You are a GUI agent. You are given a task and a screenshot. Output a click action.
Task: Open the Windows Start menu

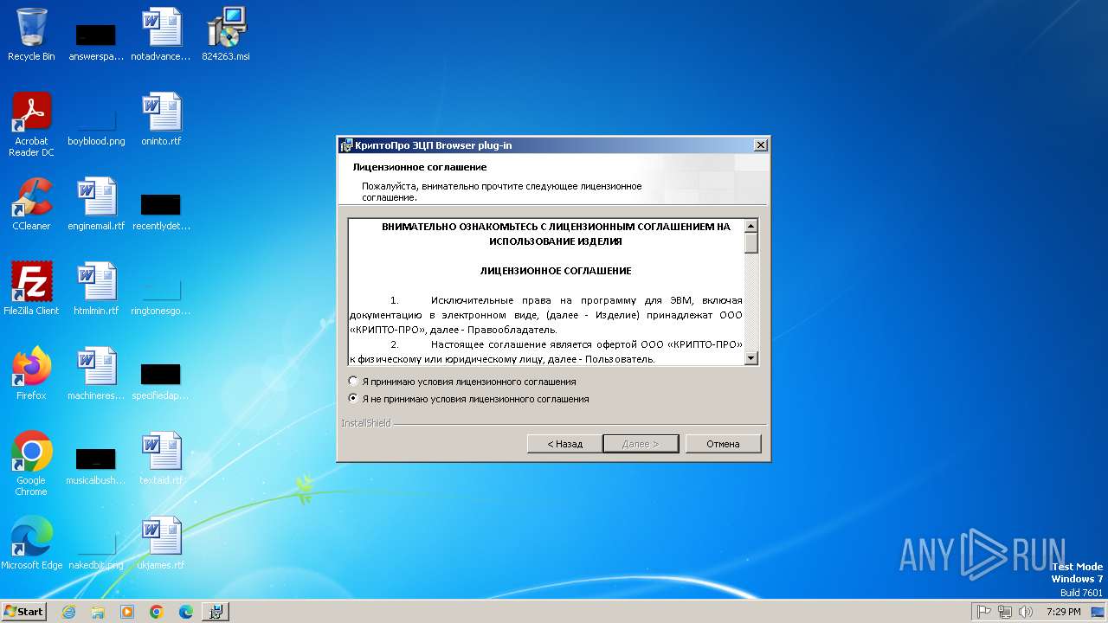pos(23,612)
